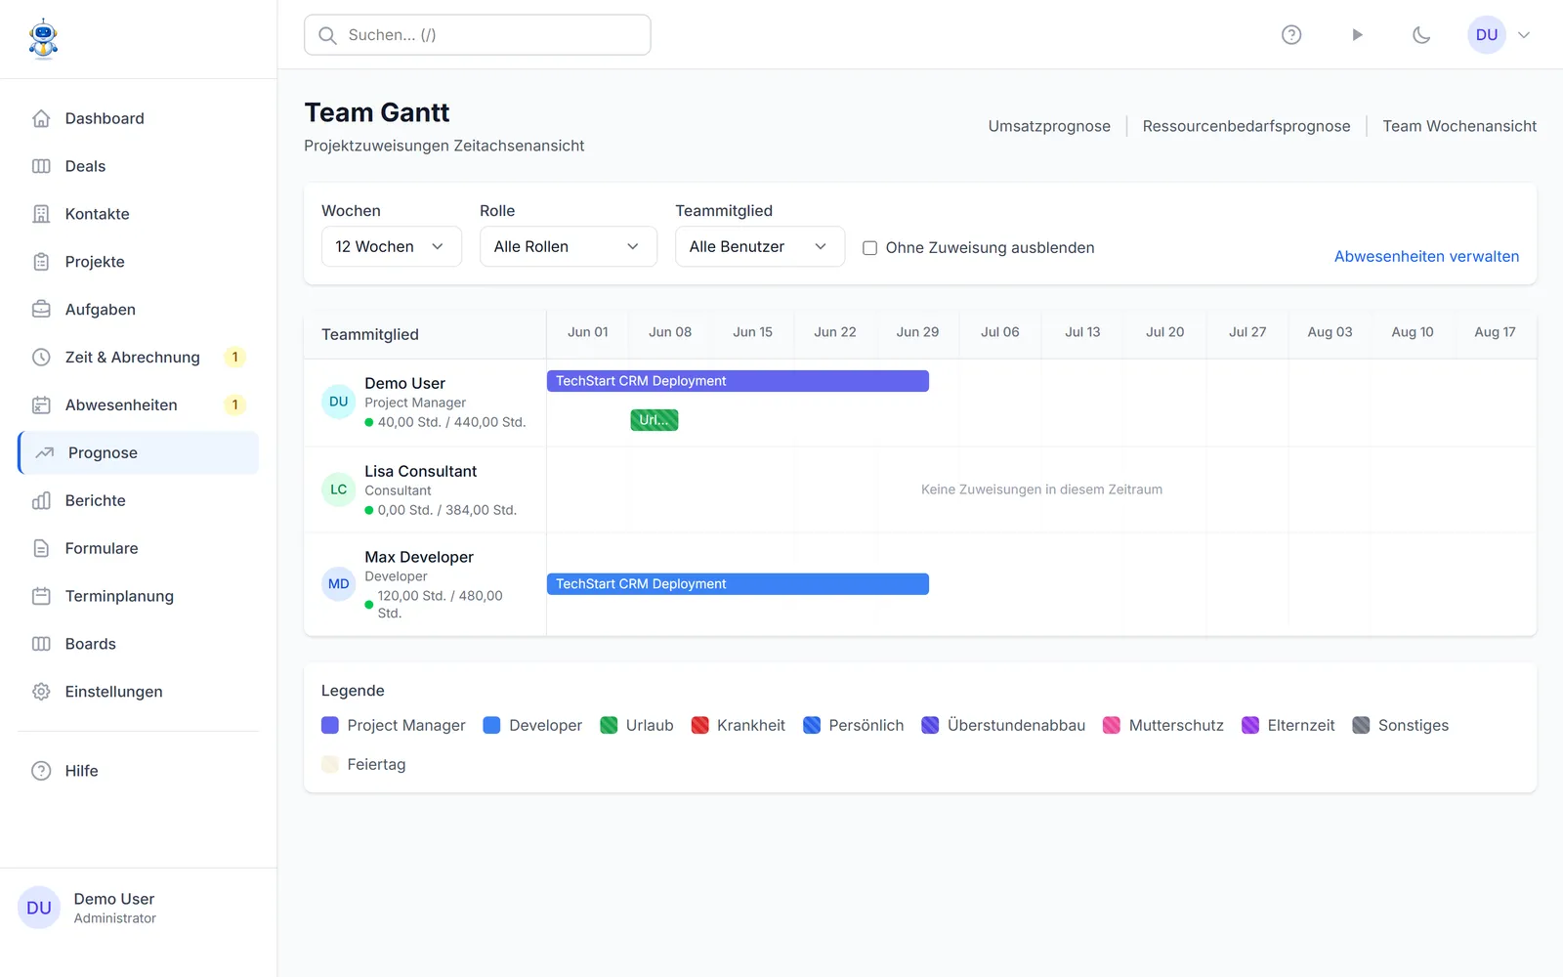This screenshot has height=977, width=1563.
Task: Open Dashboard in sidebar
Action: [138, 118]
